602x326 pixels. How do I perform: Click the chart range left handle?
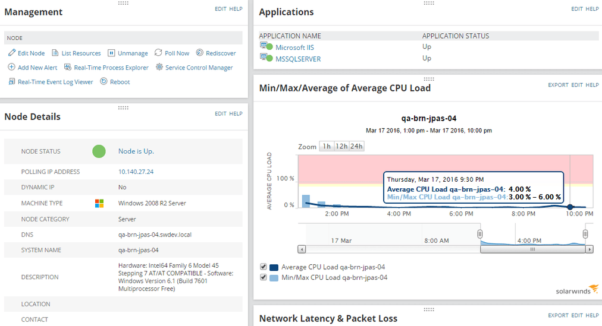click(x=480, y=234)
